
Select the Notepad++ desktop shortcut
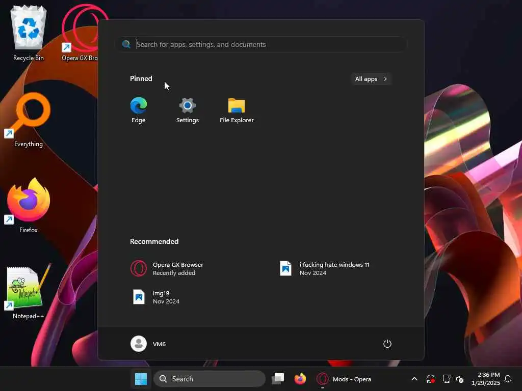(29, 292)
